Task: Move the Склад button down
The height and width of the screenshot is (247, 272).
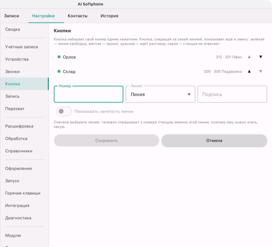Action: [261, 71]
